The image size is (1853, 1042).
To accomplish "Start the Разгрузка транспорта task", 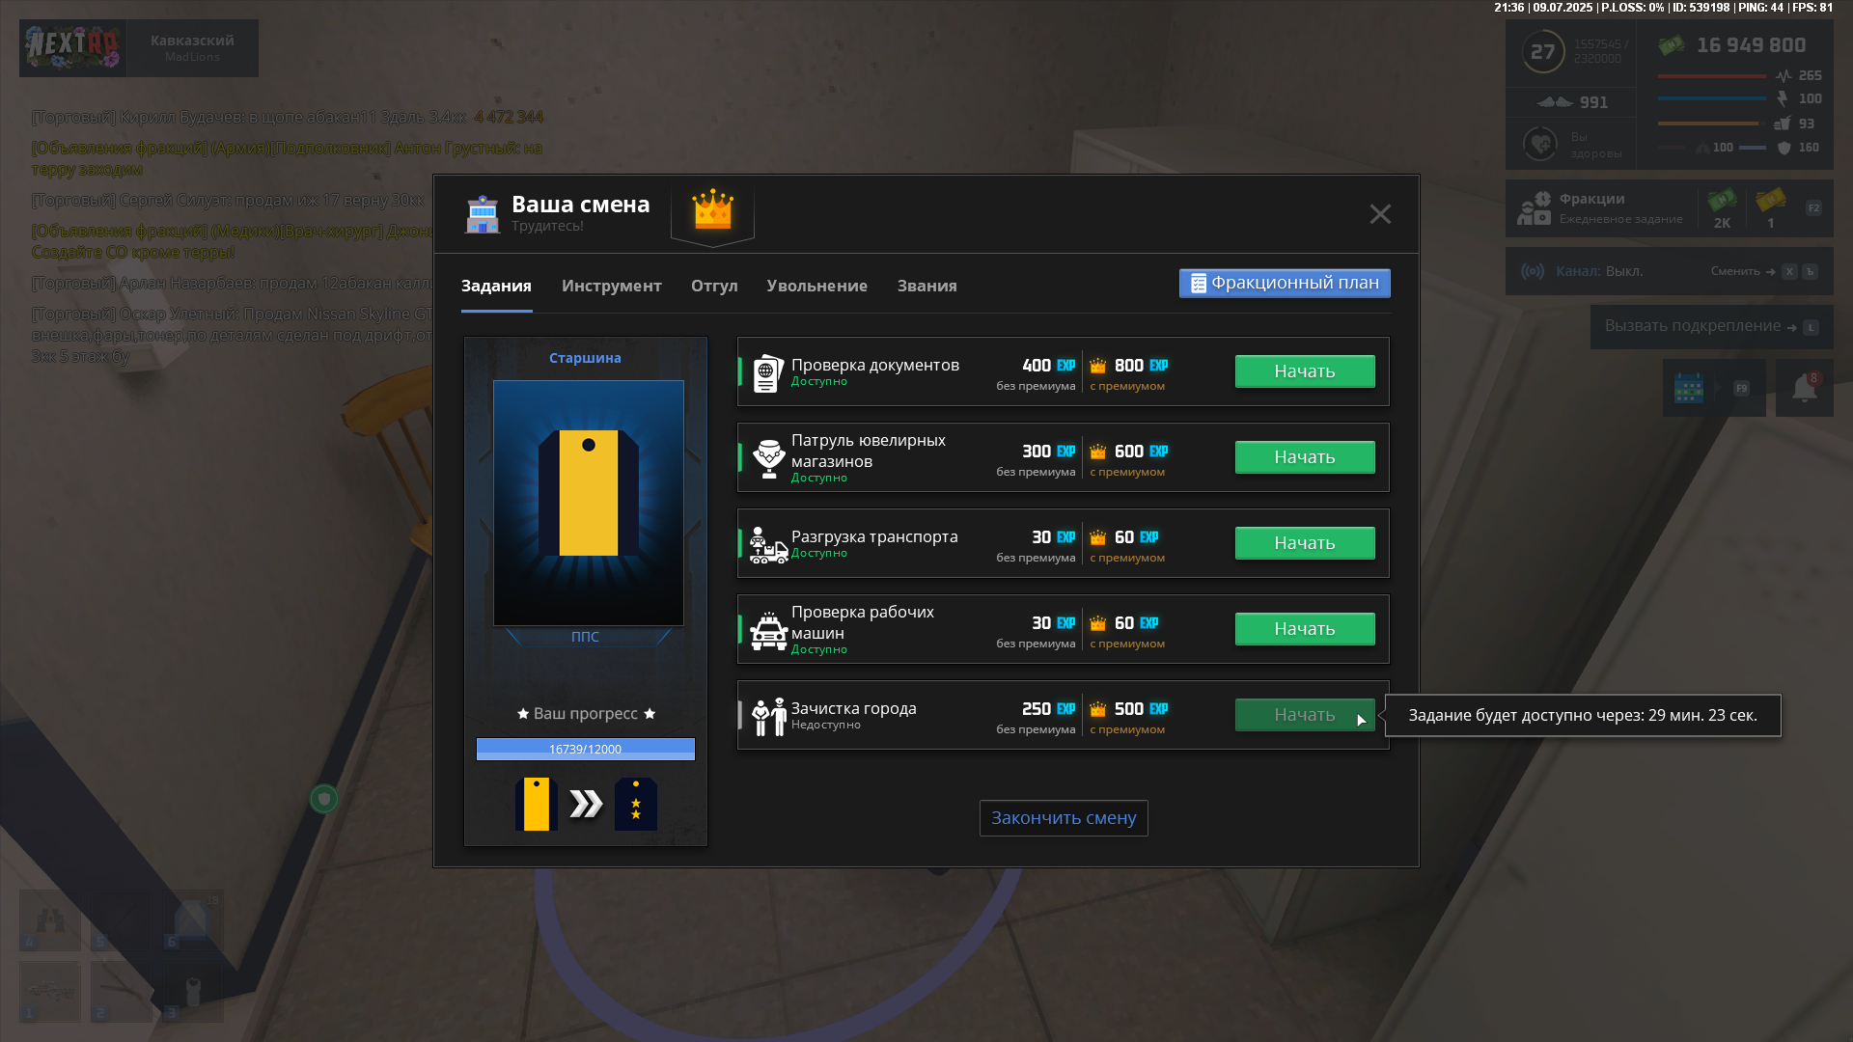I will (1305, 543).
